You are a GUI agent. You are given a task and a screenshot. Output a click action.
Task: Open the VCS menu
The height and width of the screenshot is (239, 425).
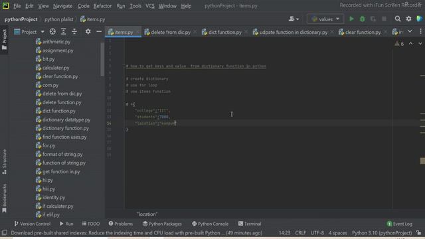[x=149, y=6]
